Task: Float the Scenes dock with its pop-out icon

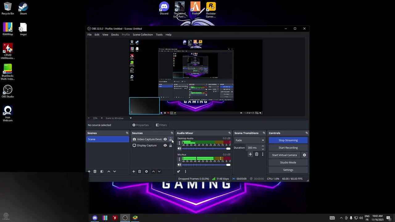Action: point(127,133)
